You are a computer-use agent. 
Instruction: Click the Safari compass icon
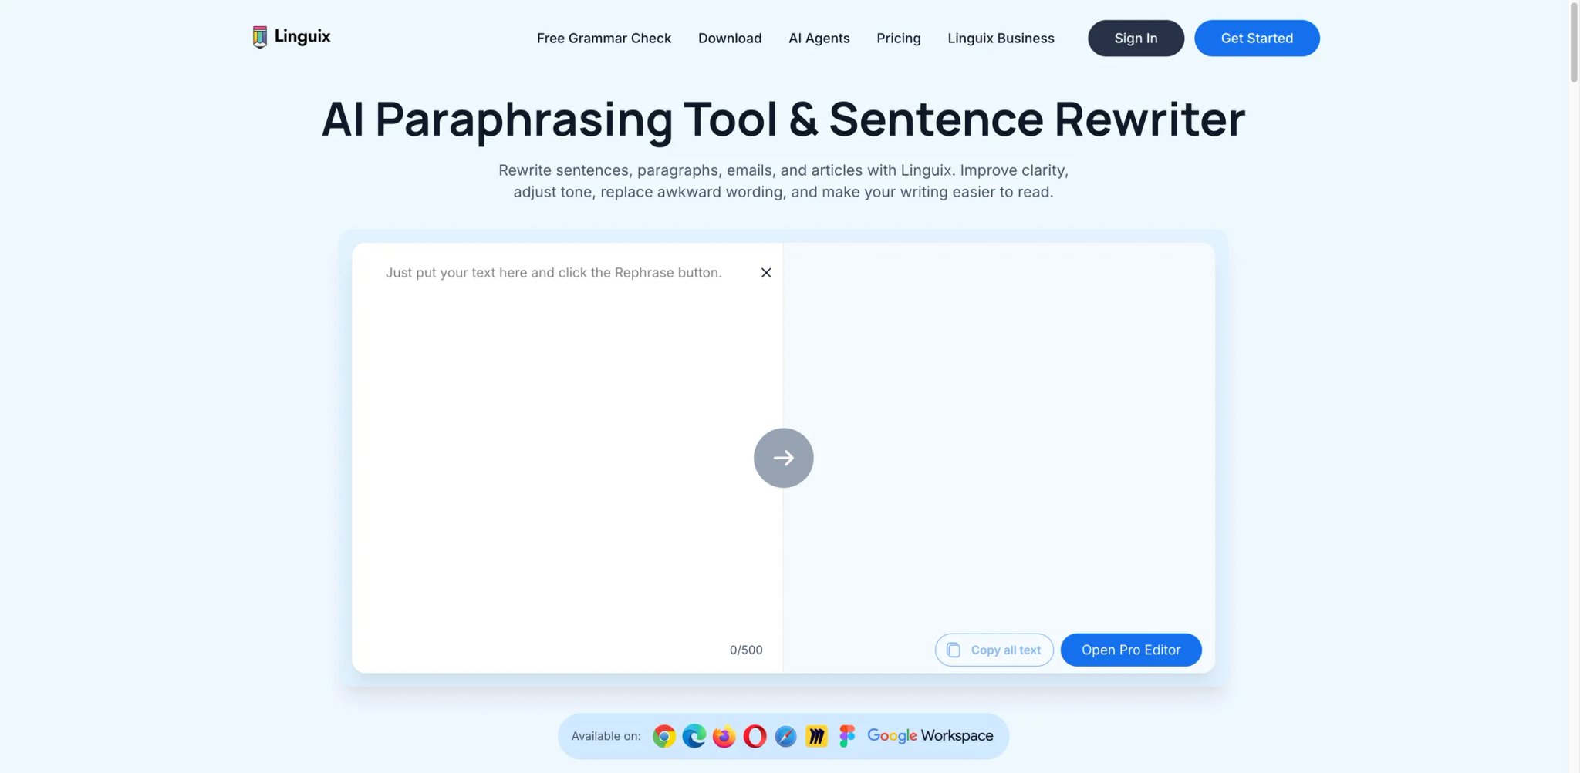click(785, 736)
